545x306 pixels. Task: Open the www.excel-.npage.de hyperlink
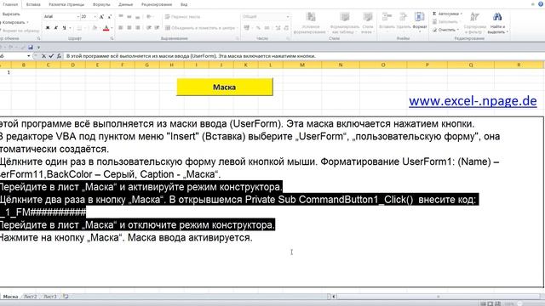tap(473, 101)
